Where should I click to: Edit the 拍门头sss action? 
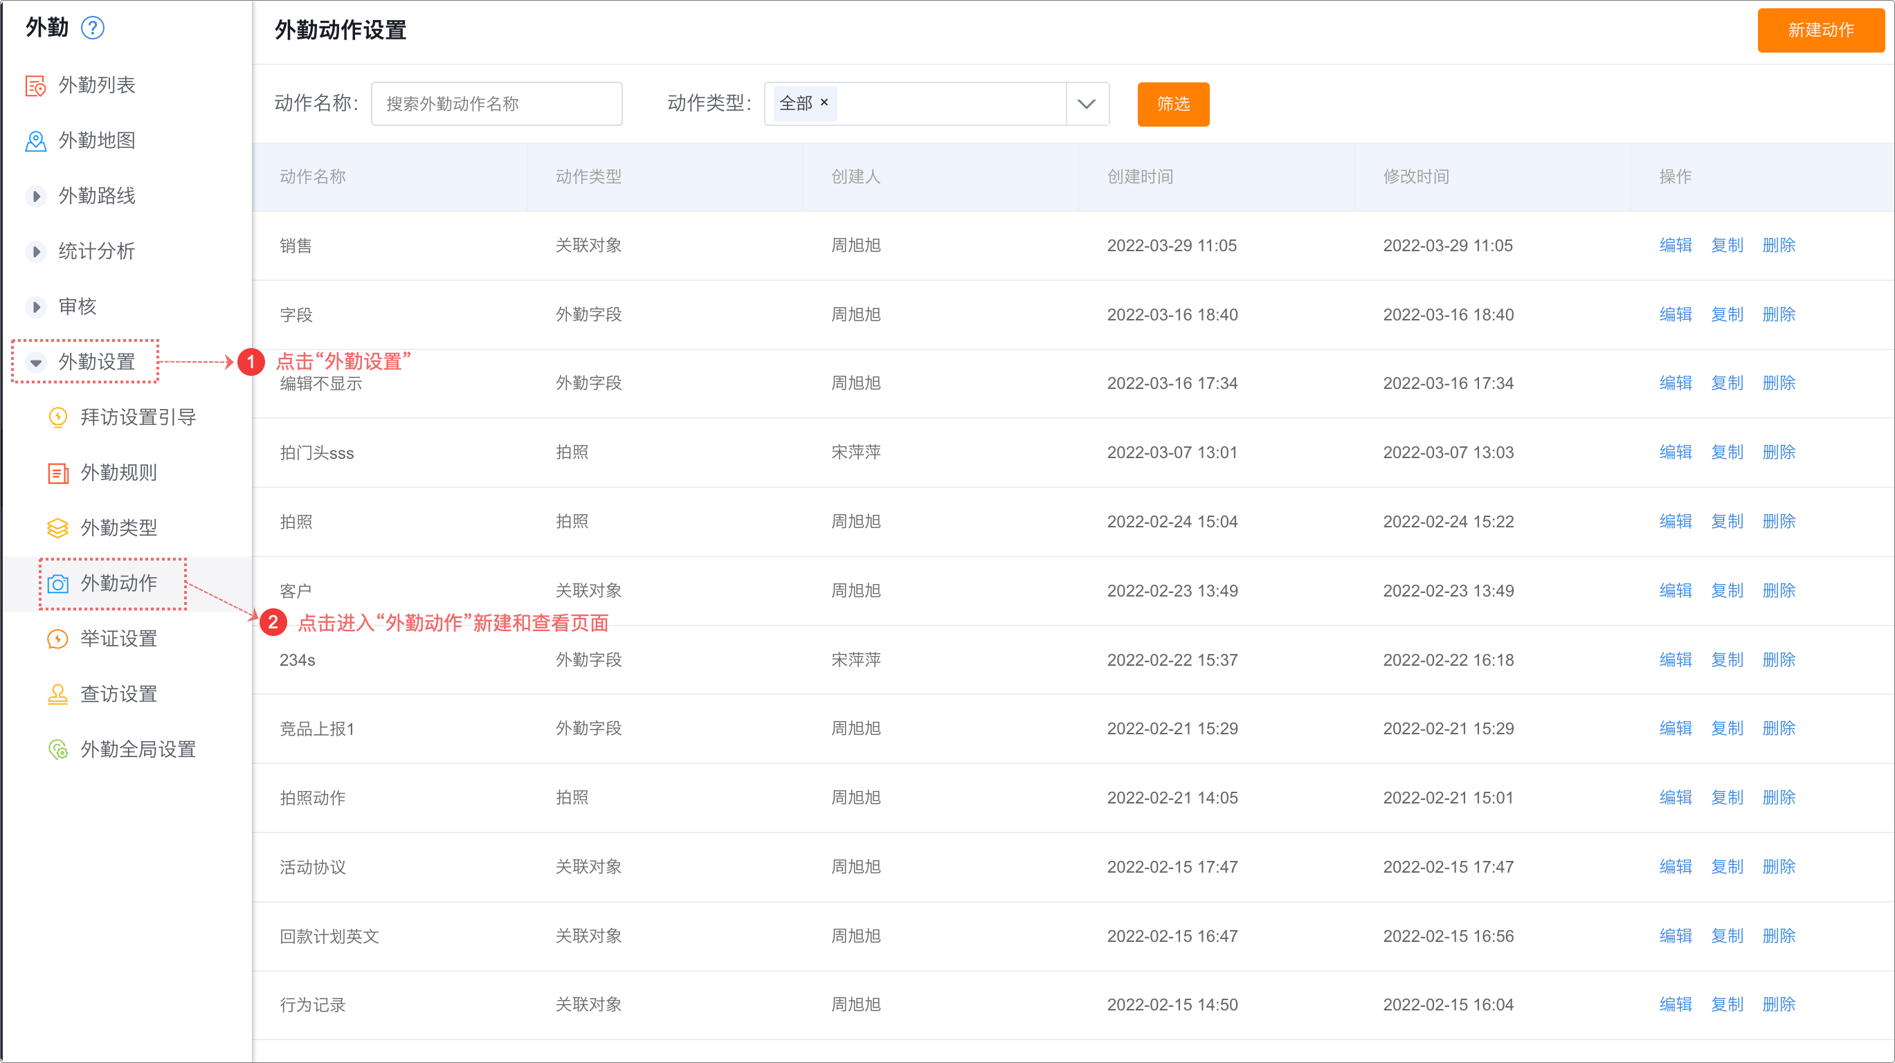click(x=1675, y=452)
